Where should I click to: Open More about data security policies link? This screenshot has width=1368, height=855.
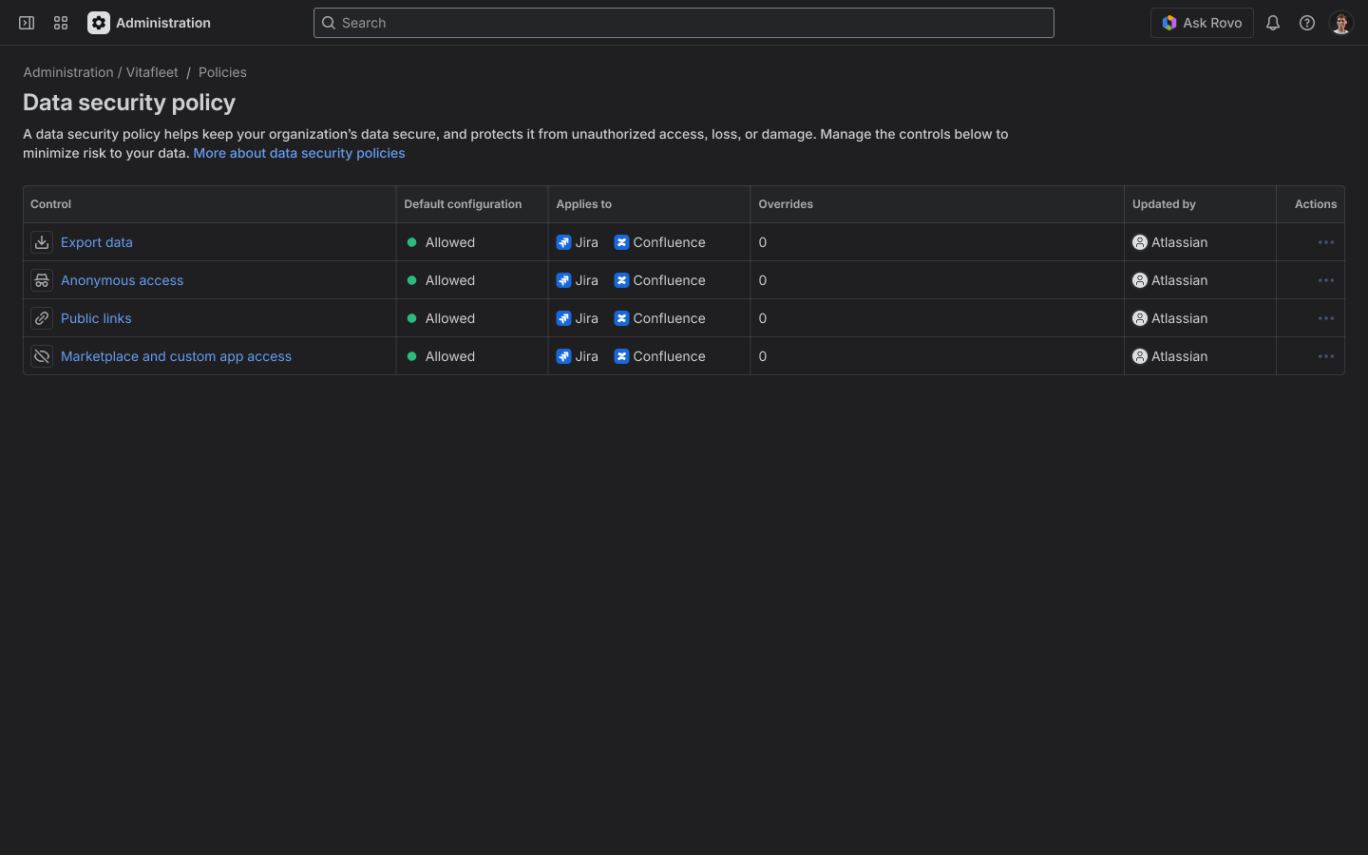coord(299,153)
